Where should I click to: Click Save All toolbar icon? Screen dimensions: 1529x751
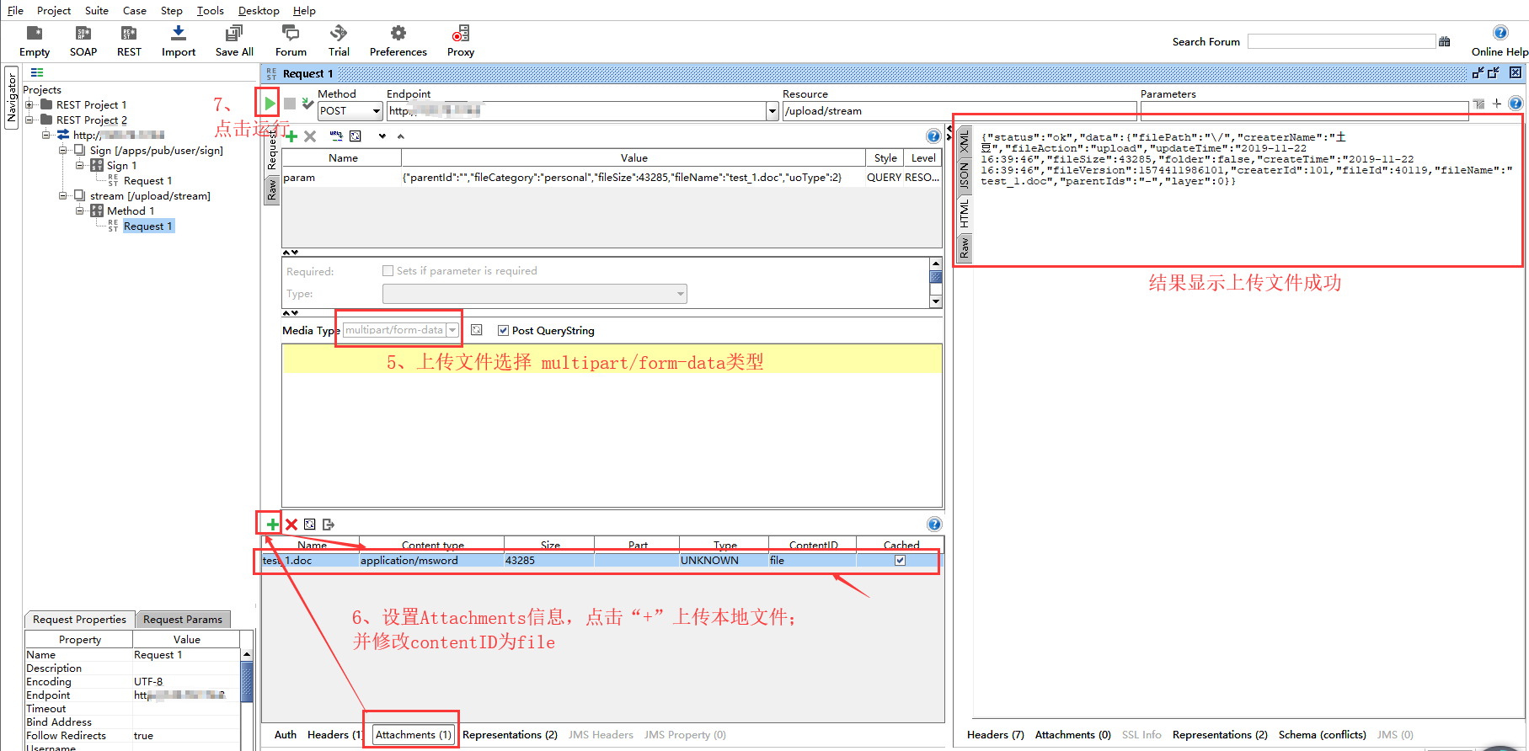click(x=234, y=34)
